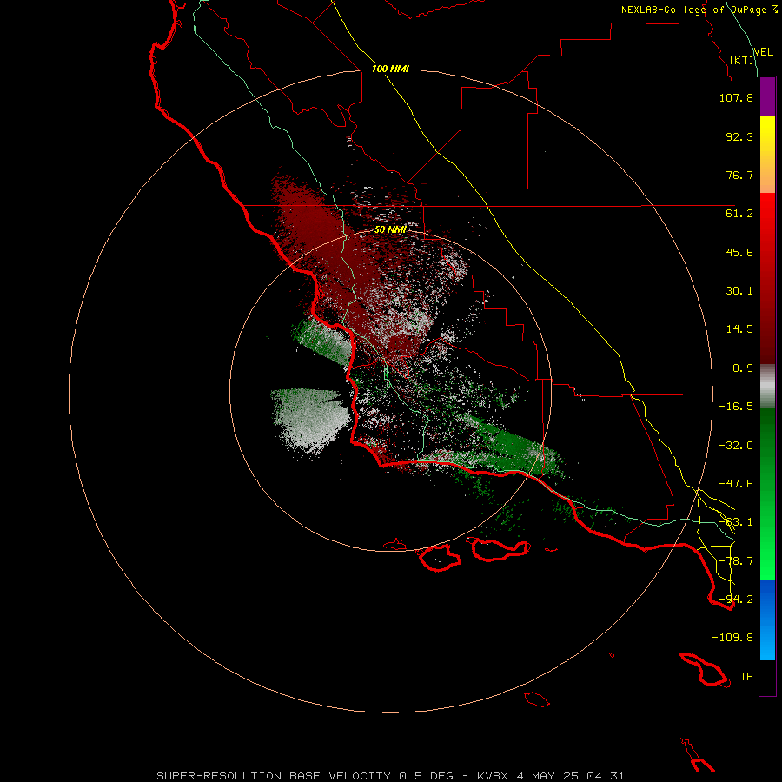This screenshot has height=782, width=782.
Task: Click the [KT] units label
Action: (x=742, y=60)
